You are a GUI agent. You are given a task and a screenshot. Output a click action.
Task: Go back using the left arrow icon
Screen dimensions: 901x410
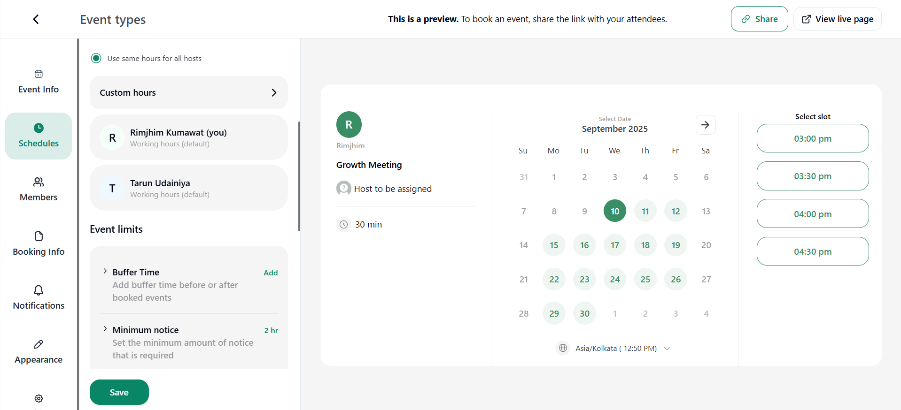pos(36,19)
